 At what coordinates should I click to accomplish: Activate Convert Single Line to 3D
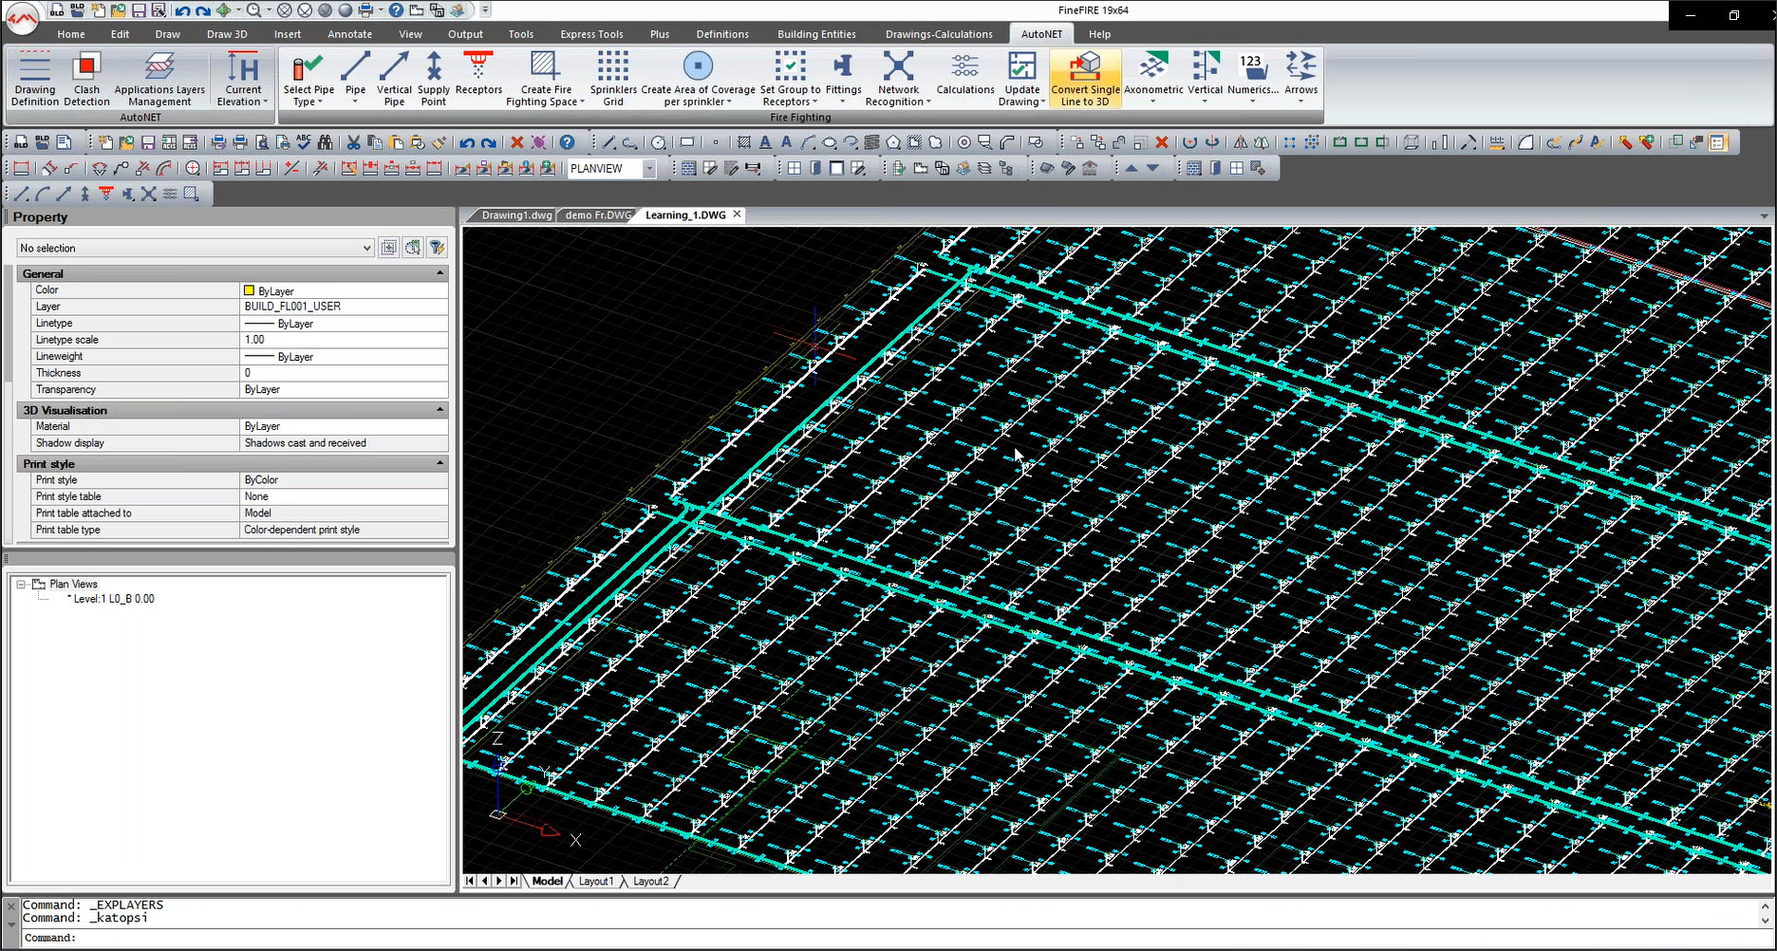tap(1085, 79)
